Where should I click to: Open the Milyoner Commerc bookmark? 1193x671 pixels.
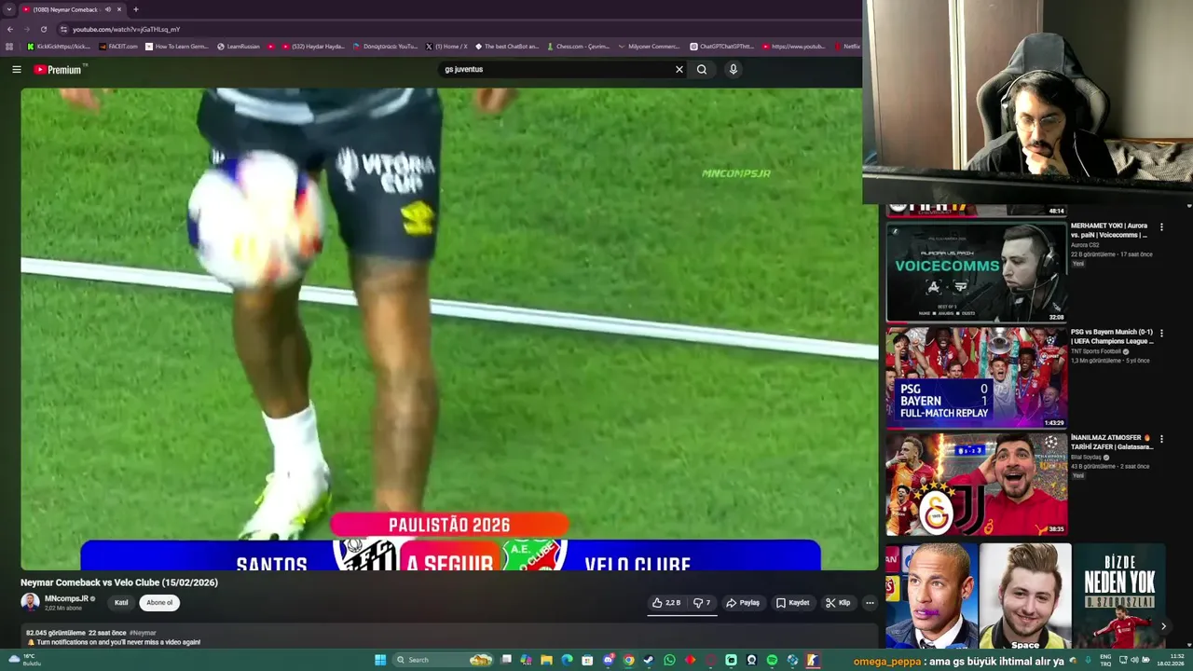click(649, 47)
